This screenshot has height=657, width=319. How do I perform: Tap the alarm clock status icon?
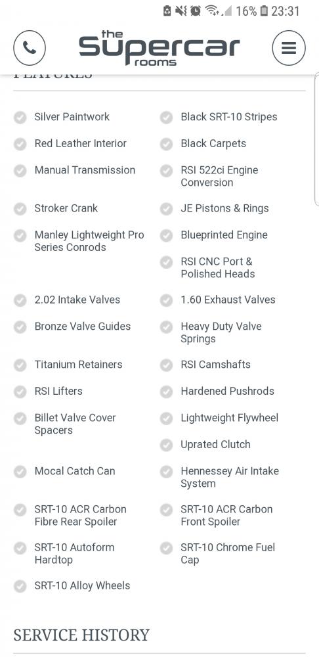[195, 11]
